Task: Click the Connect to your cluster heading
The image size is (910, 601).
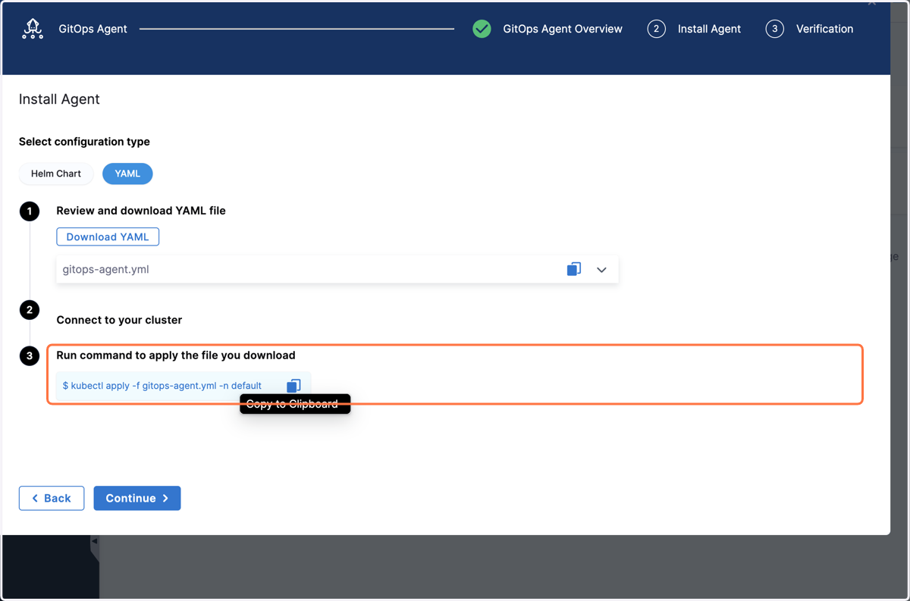Action: 119,320
